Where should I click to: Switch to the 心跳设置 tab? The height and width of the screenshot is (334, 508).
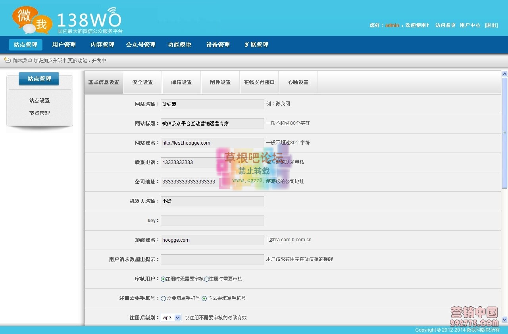pyautogui.click(x=298, y=82)
